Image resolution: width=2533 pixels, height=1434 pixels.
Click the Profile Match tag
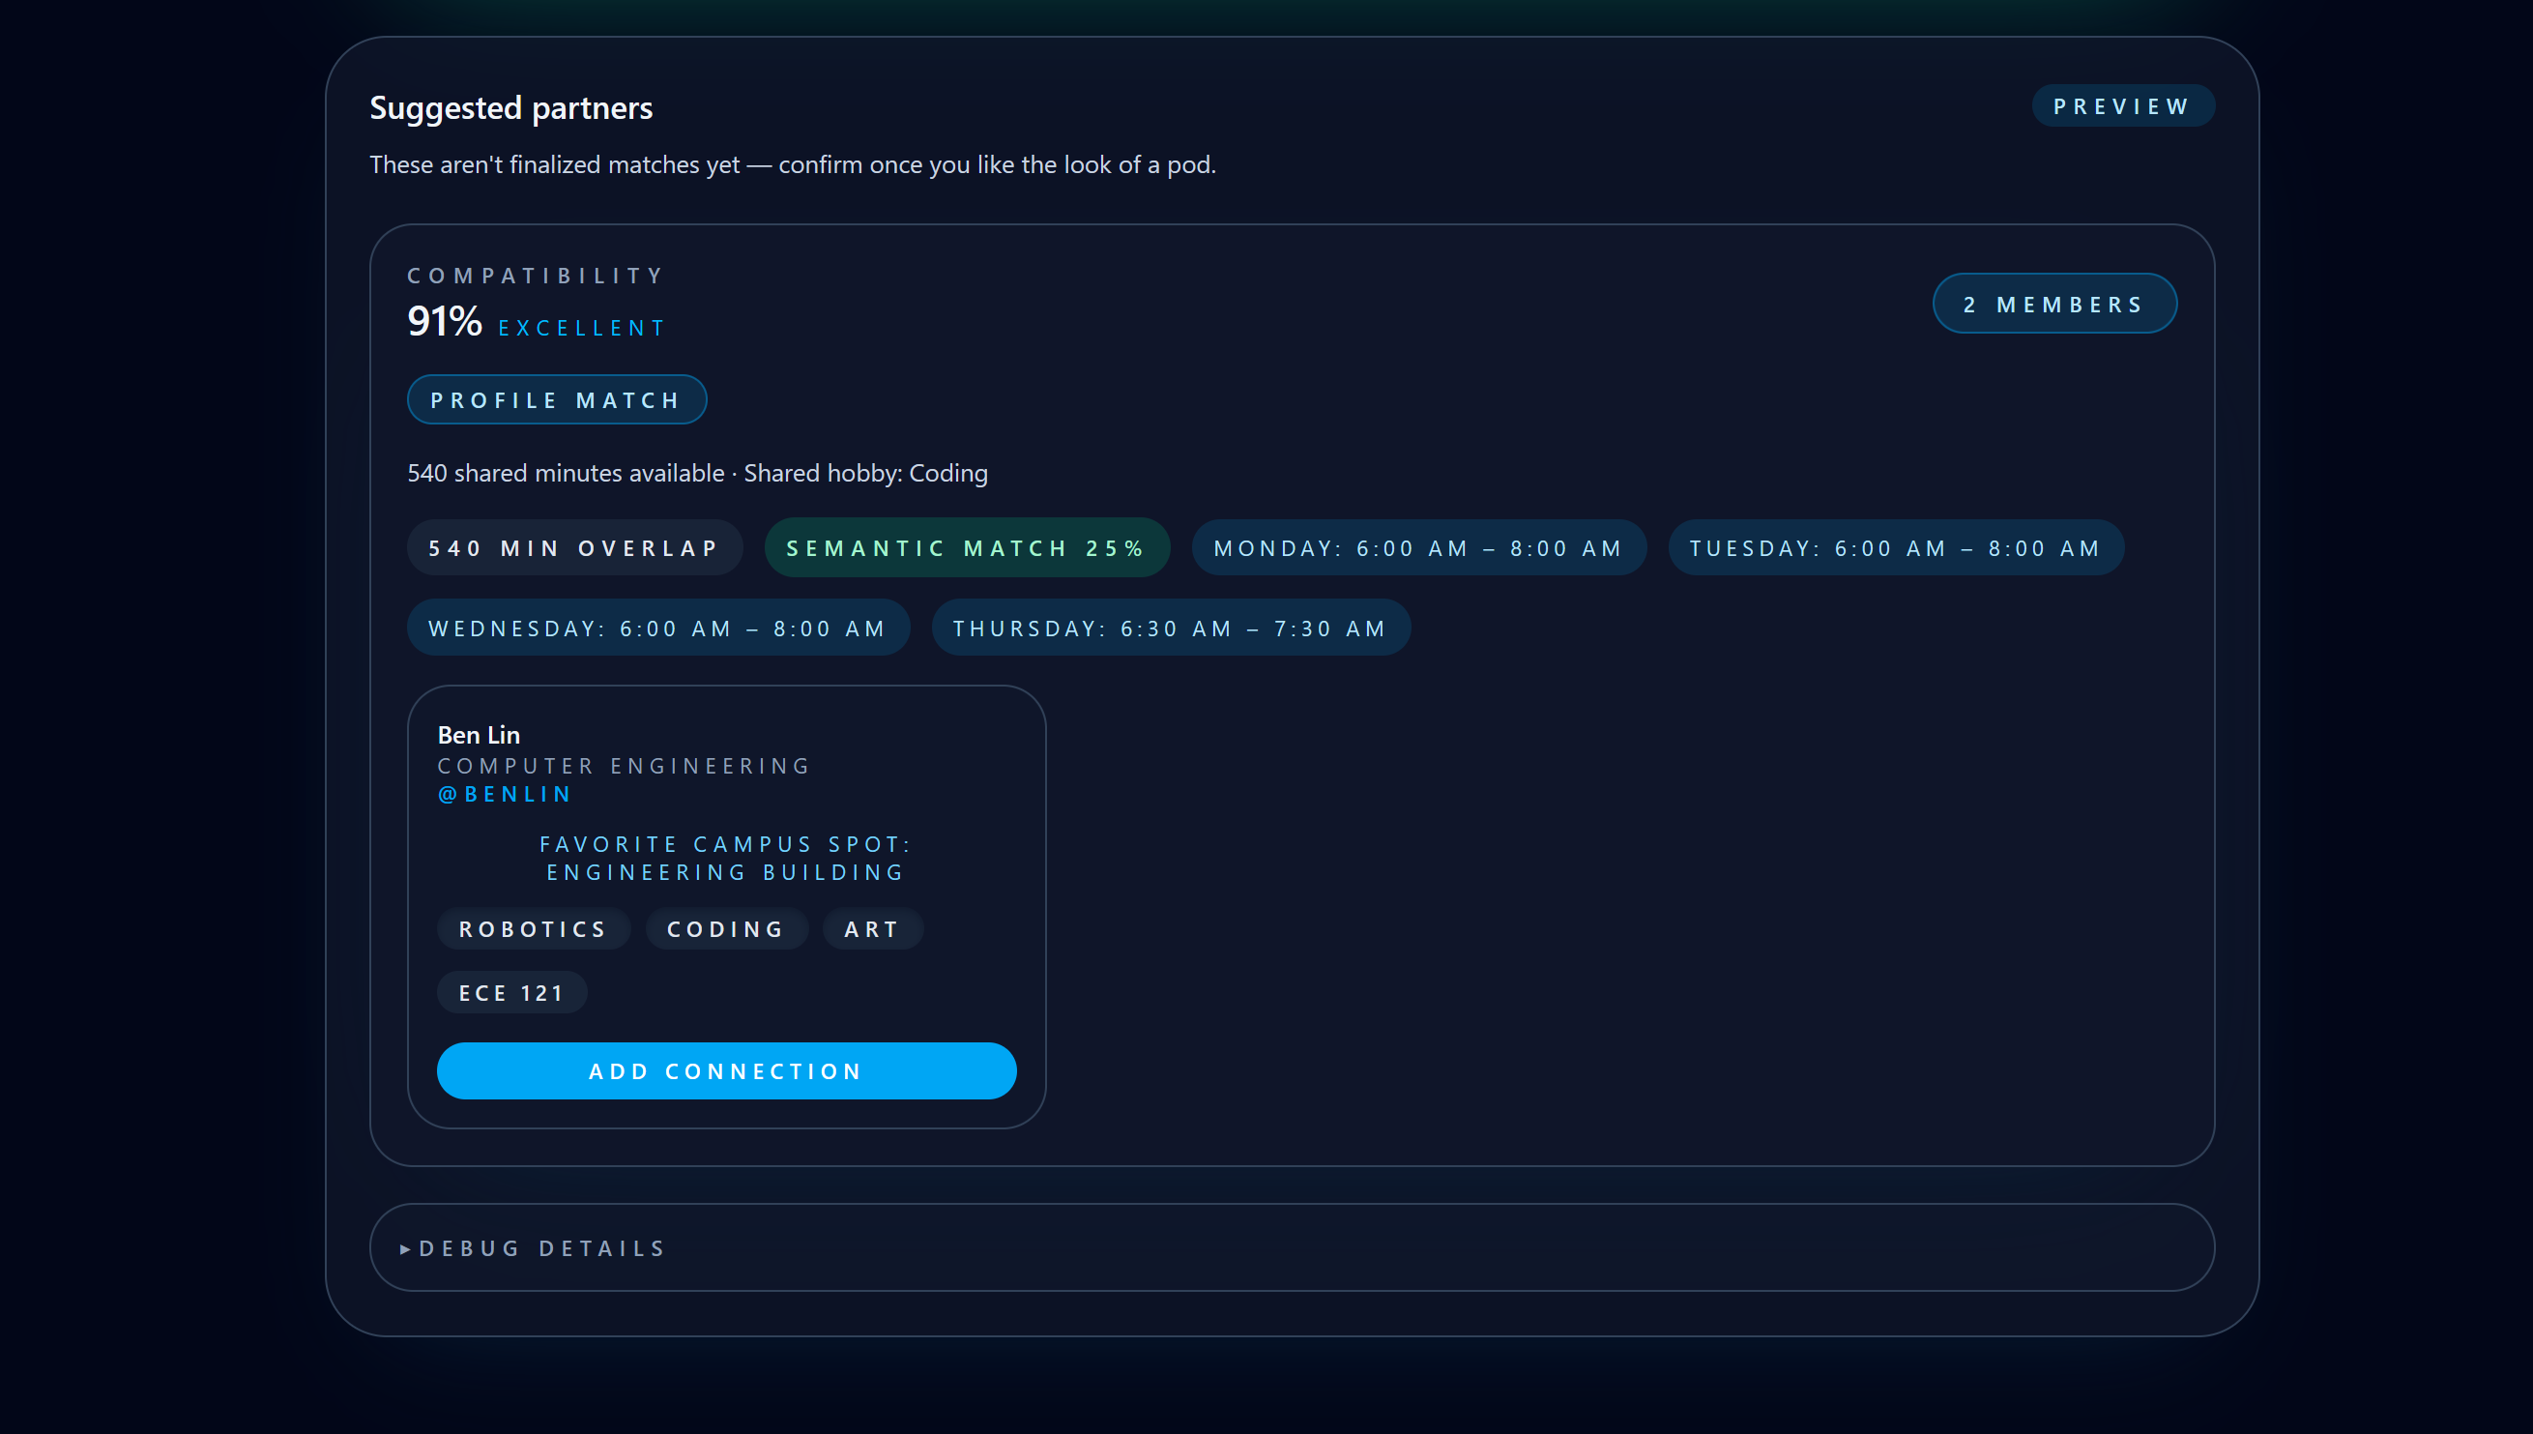coord(556,400)
